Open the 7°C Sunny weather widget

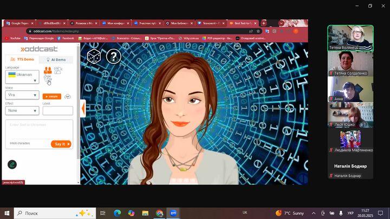tap(289, 213)
